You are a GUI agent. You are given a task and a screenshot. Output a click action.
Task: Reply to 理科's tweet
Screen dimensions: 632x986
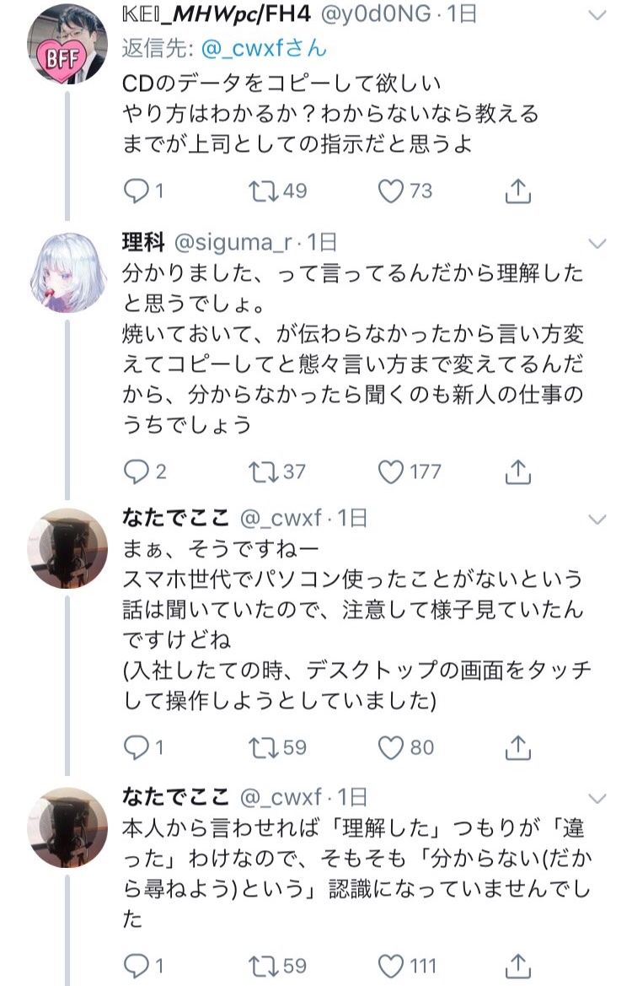[136, 471]
